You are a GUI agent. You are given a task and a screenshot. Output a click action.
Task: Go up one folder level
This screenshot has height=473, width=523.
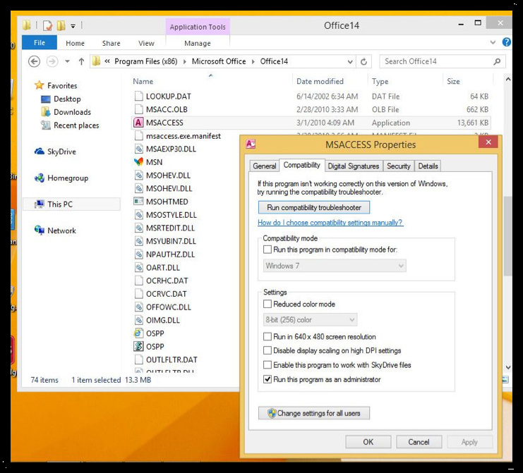pos(81,61)
